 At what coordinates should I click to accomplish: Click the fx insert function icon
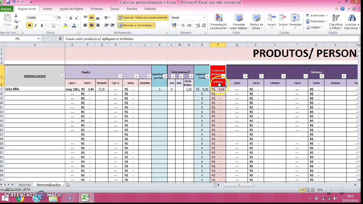click(60, 39)
